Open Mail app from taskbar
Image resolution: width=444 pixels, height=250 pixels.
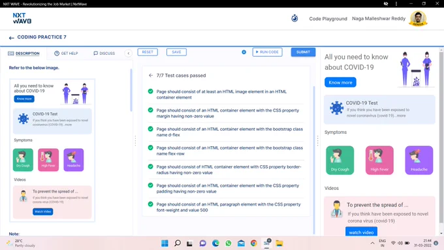tap(241, 243)
